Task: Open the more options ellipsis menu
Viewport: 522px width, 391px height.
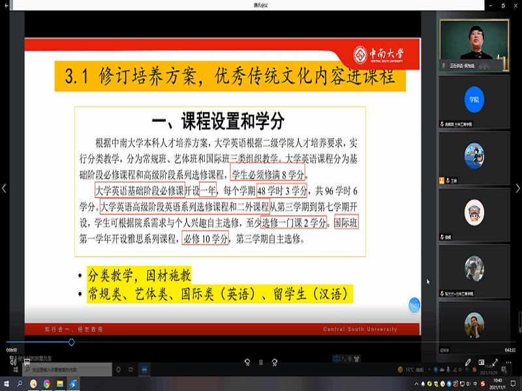Action: click(x=509, y=362)
